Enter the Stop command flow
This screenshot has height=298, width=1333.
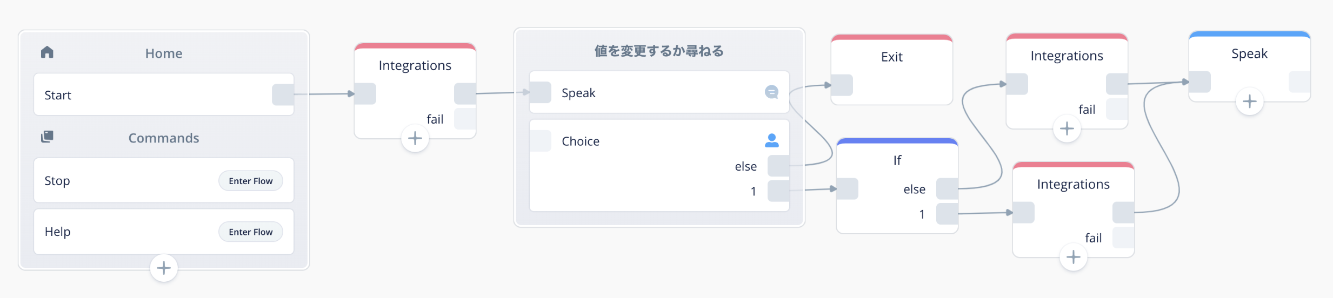click(x=251, y=181)
